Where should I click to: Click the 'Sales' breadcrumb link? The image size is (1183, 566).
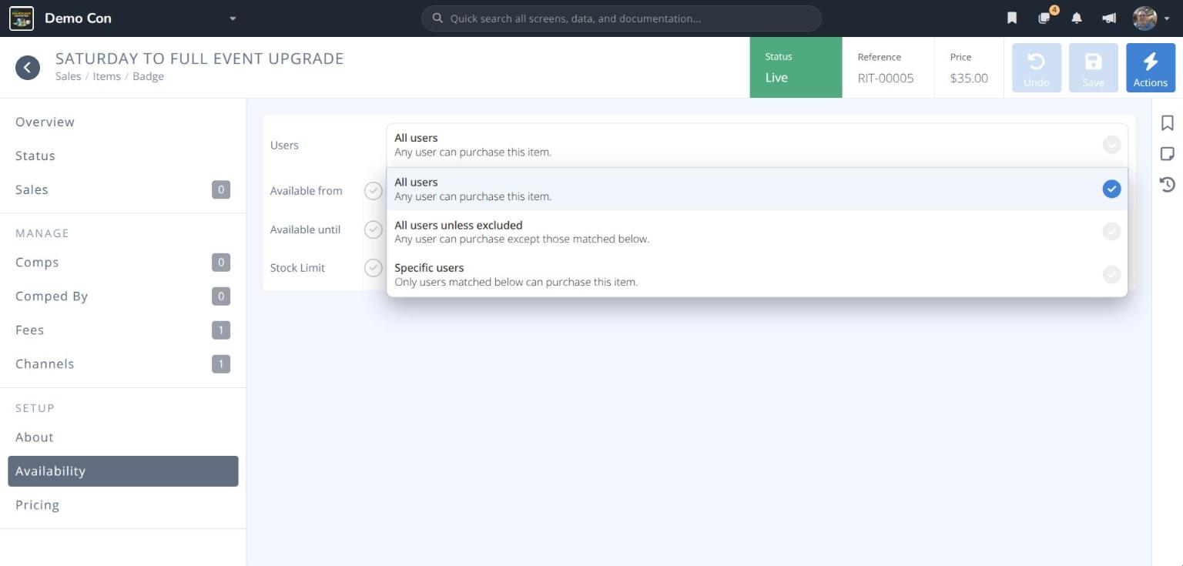pos(68,76)
